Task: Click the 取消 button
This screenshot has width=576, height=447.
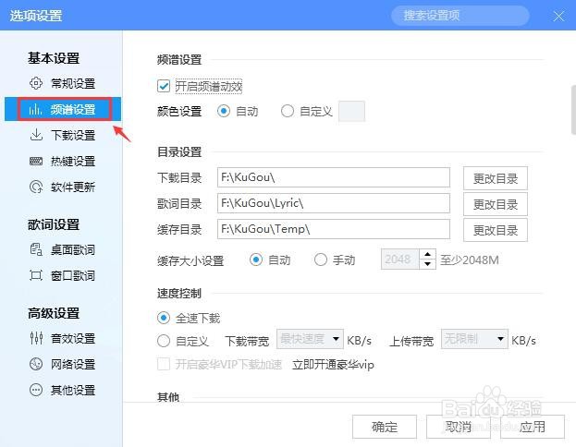Action: coord(458,427)
